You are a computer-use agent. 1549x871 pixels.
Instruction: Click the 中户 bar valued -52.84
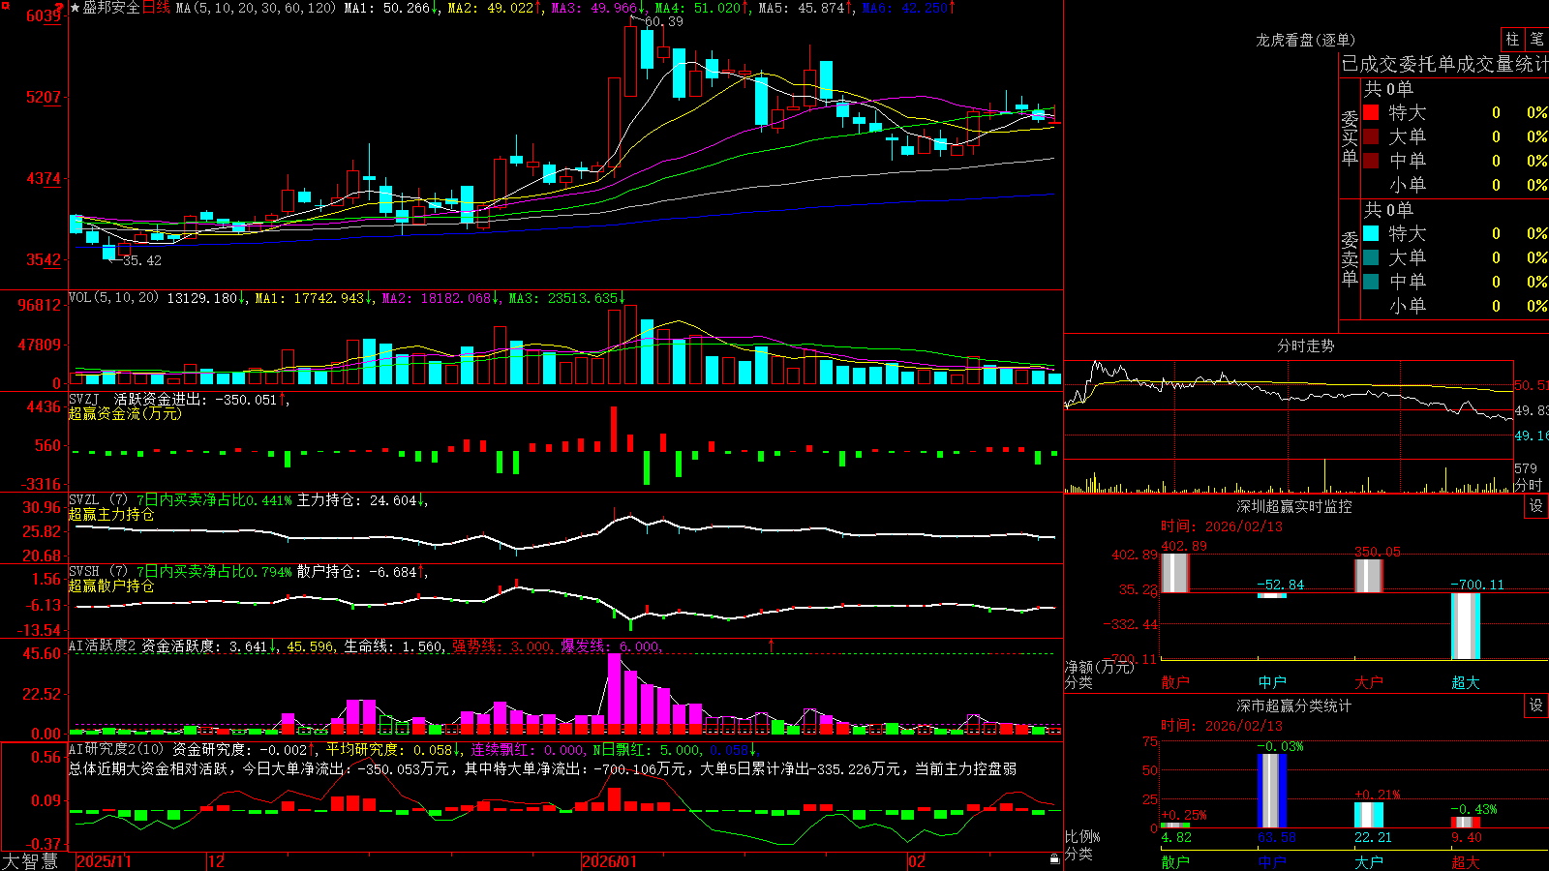(1272, 595)
